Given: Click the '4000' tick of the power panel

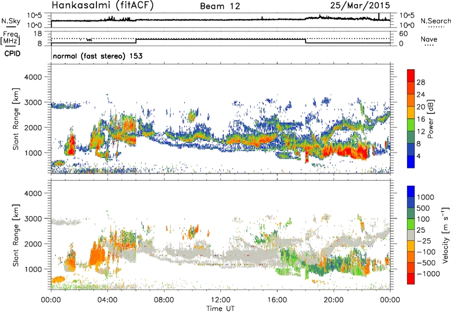Looking at the screenshot, I should coord(33,77).
